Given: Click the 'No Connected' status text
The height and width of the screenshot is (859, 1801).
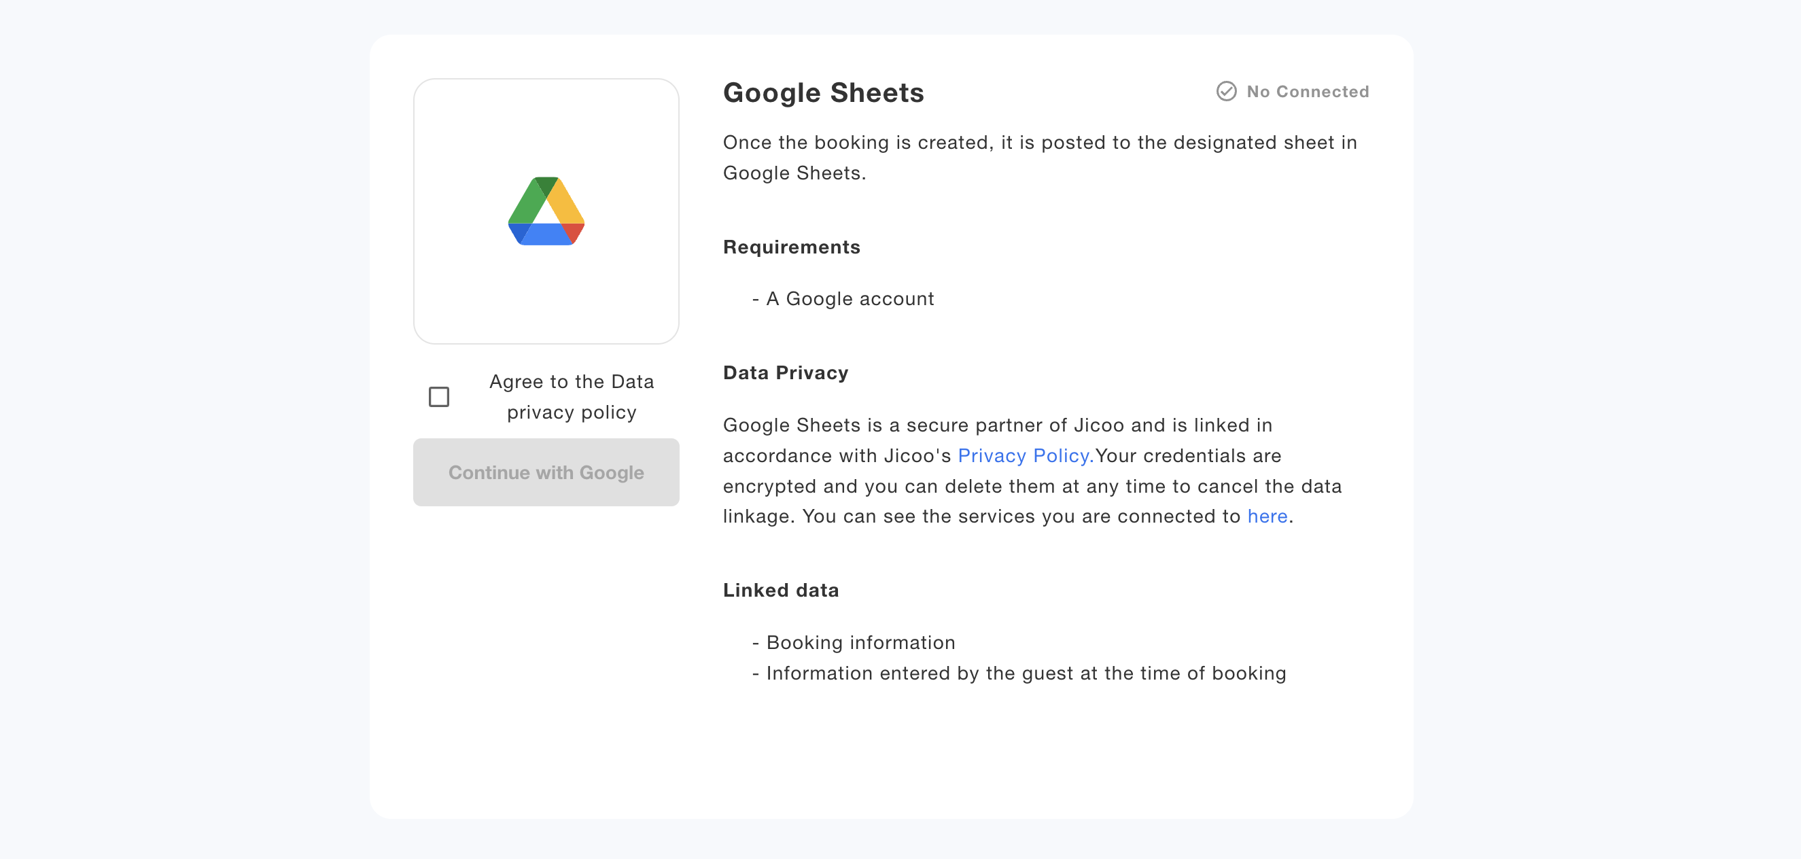Looking at the screenshot, I should [1308, 92].
